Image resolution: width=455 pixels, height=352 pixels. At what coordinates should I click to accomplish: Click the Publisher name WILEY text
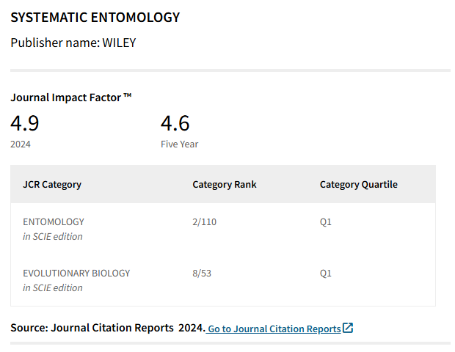point(73,43)
